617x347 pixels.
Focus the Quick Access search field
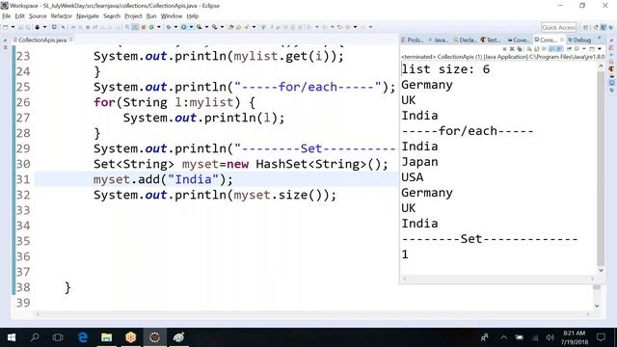point(558,27)
